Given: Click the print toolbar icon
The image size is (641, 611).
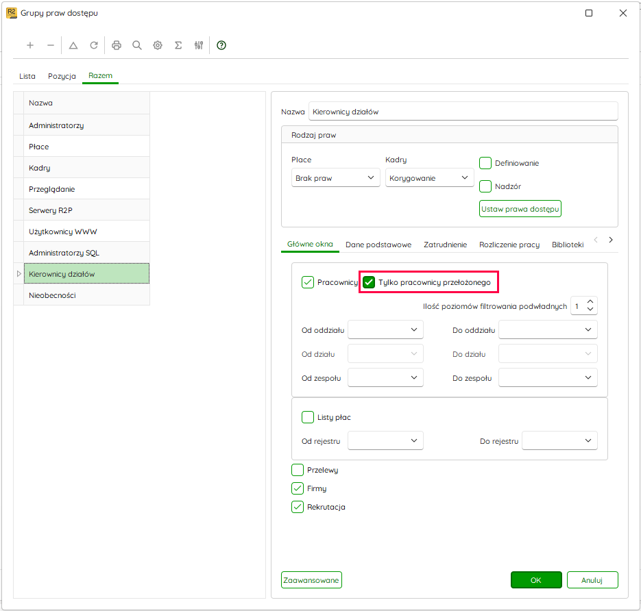Looking at the screenshot, I should [117, 45].
